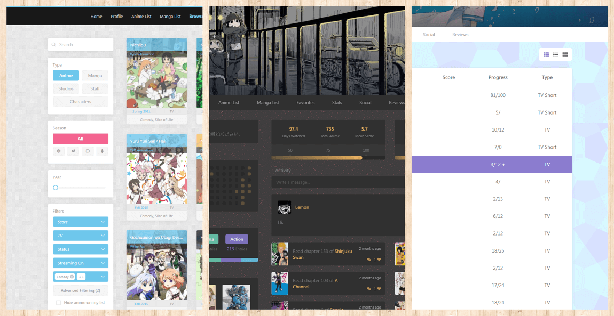
Task: Open the Score filter dropdown
Action: tap(81, 222)
